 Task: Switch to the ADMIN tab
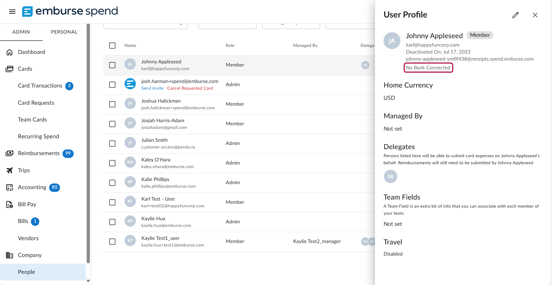21,32
